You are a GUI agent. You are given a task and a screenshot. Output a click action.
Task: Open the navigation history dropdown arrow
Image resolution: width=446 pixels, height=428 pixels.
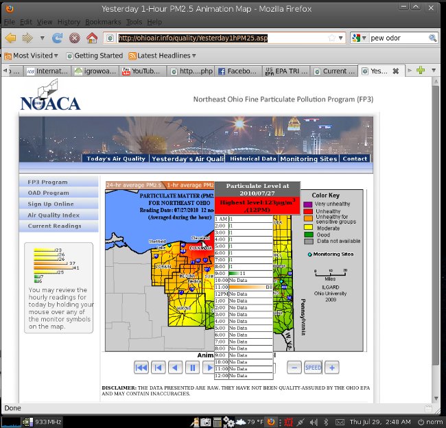coord(42,38)
